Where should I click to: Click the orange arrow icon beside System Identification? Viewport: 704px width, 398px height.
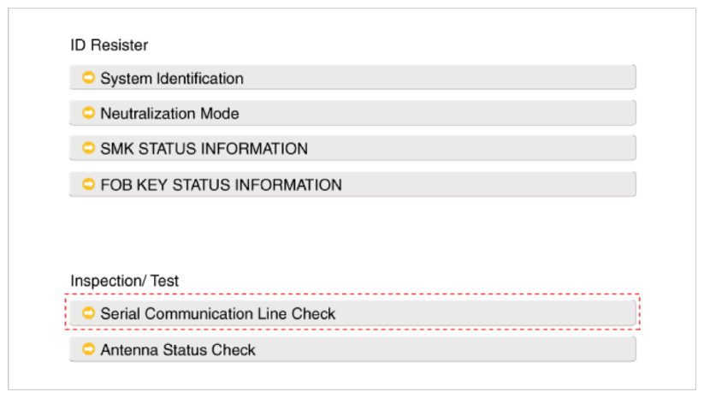coord(88,78)
